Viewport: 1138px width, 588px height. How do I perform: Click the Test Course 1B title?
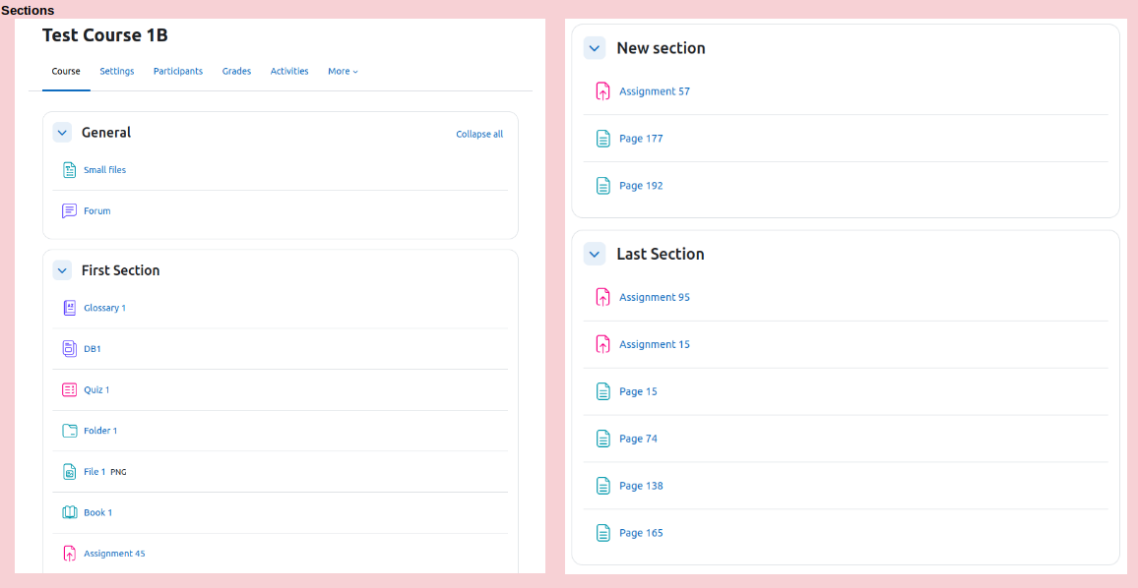coord(105,34)
